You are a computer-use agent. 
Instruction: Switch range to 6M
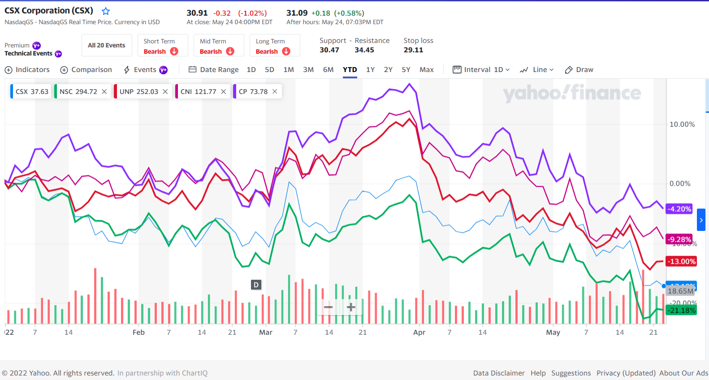pyautogui.click(x=329, y=70)
